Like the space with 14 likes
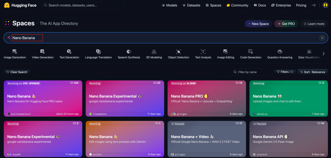Image resolution: width=331 pixels, height=158 pixels. pyautogui.click(x=321, y=123)
